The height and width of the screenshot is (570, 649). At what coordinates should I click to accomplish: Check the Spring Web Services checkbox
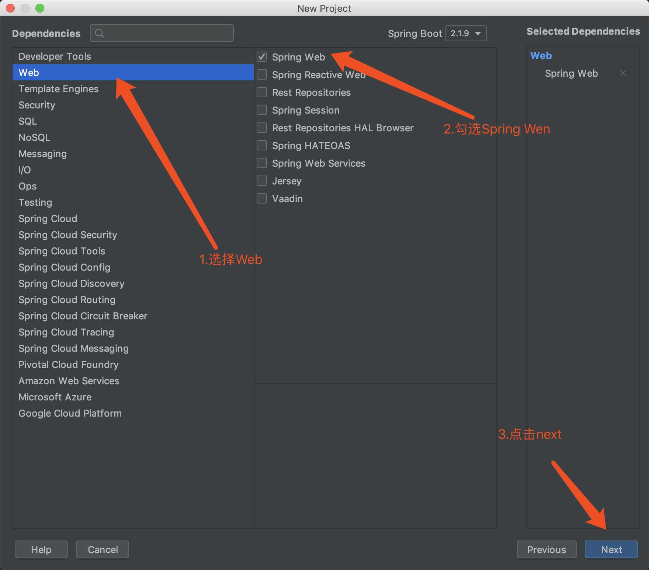[x=262, y=163]
